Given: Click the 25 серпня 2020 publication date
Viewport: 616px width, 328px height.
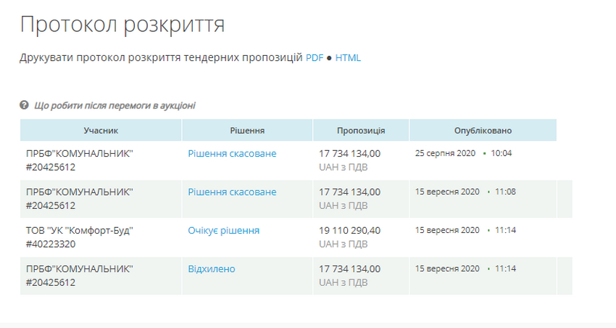Looking at the screenshot, I should click(445, 154).
